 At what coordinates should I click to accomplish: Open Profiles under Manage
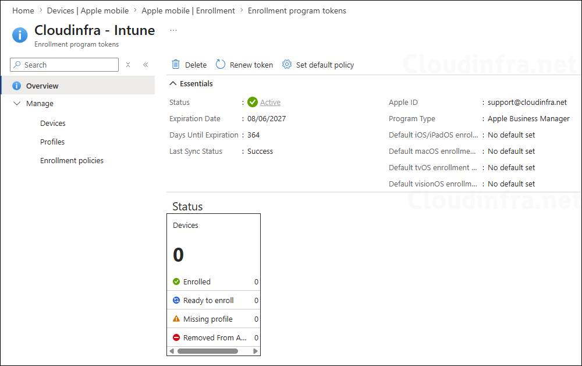(x=52, y=142)
